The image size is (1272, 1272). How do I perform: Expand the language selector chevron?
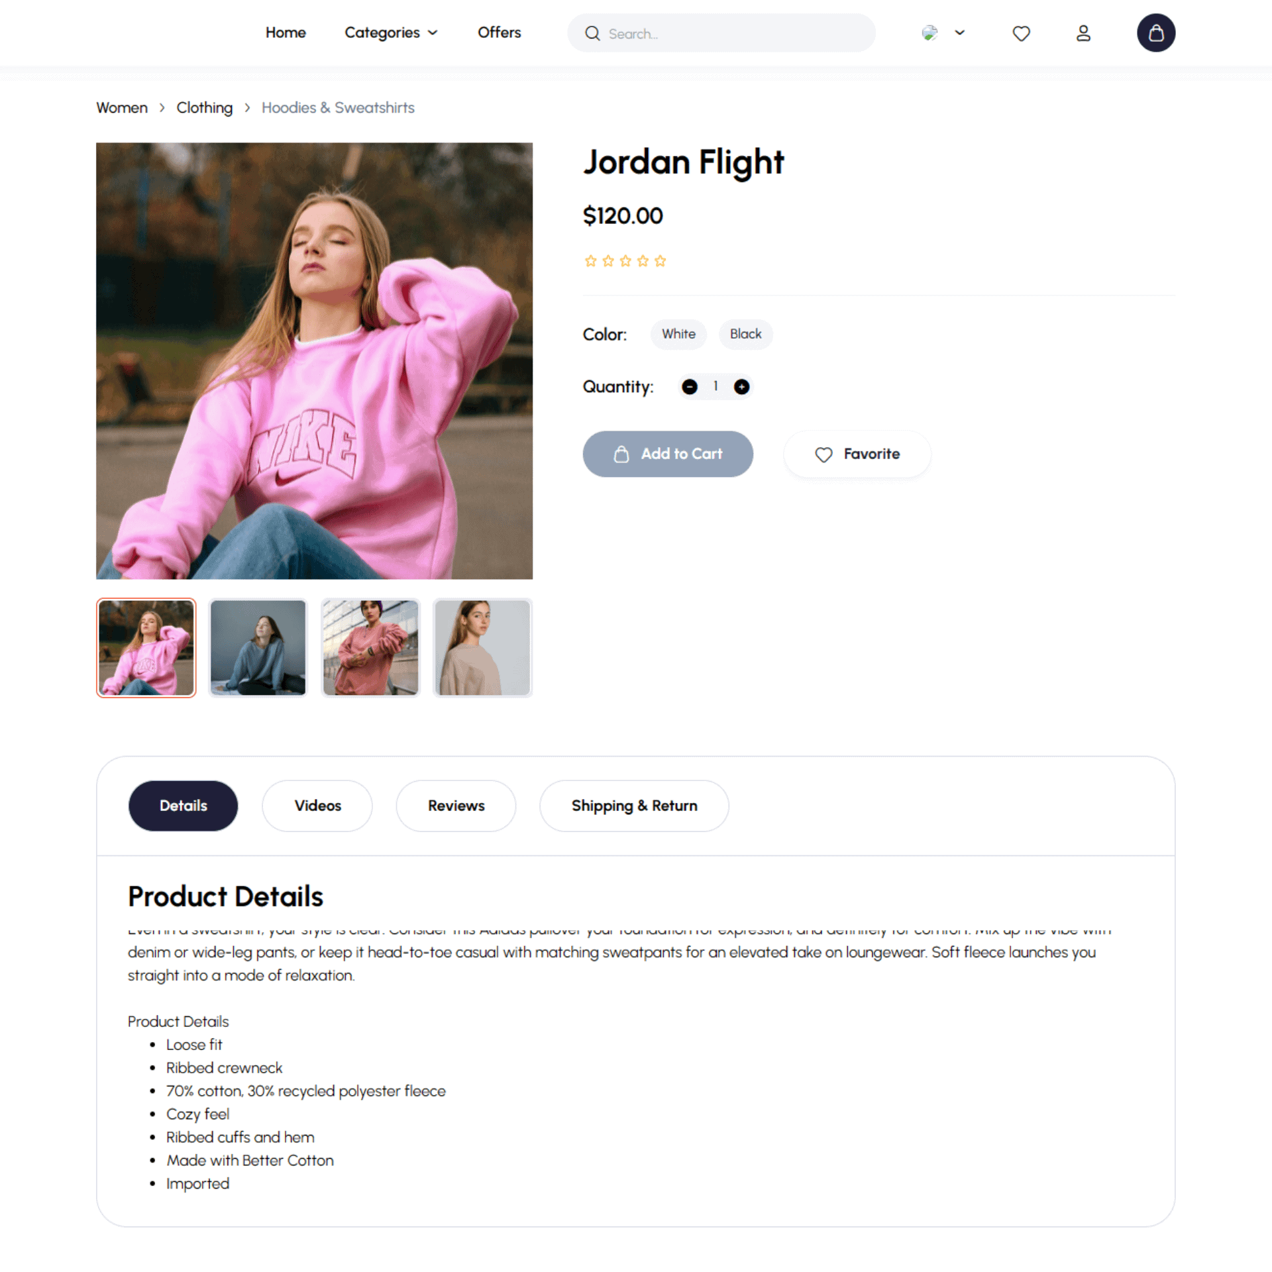959,32
